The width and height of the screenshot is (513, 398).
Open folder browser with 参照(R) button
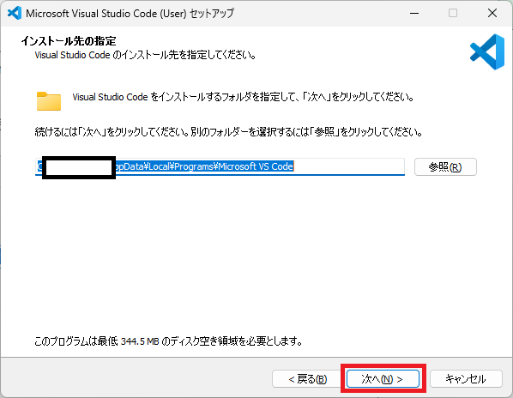[x=445, y=167]
